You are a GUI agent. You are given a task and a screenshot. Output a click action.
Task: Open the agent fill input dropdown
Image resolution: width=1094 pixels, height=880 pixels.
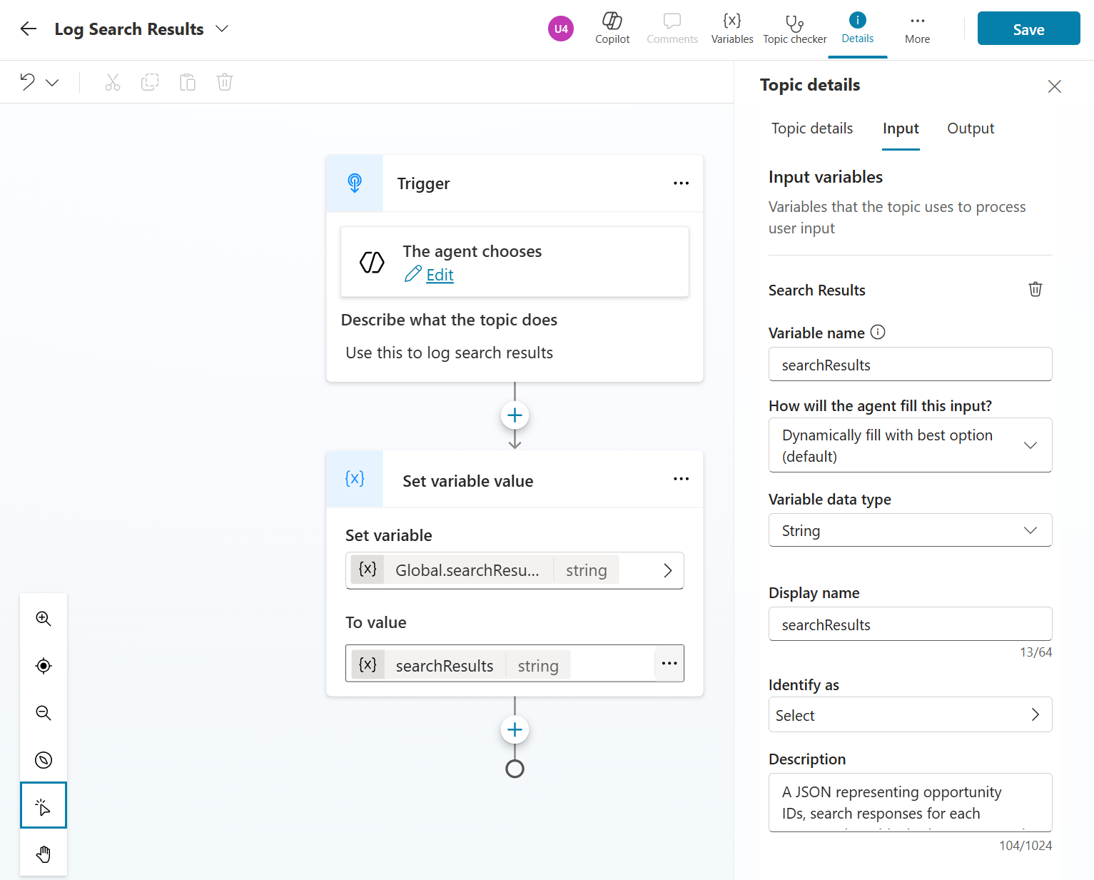point(910,445)
